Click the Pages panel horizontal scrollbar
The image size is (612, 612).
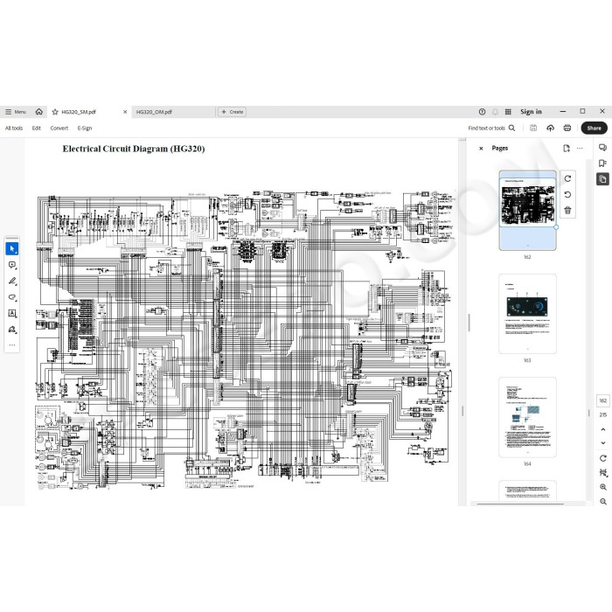[x=520, y=504]
